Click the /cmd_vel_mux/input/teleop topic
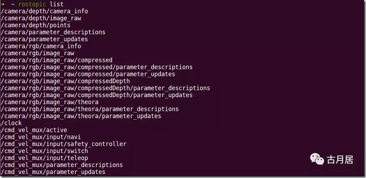Screen dimensions: 366x178 tap(44, 158)
